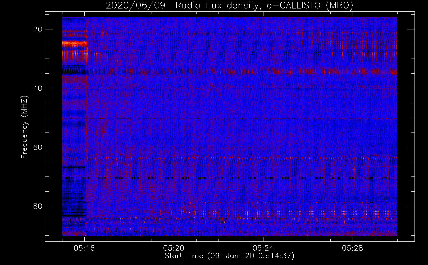Click the 05:28 time tick label

(353, 248)
